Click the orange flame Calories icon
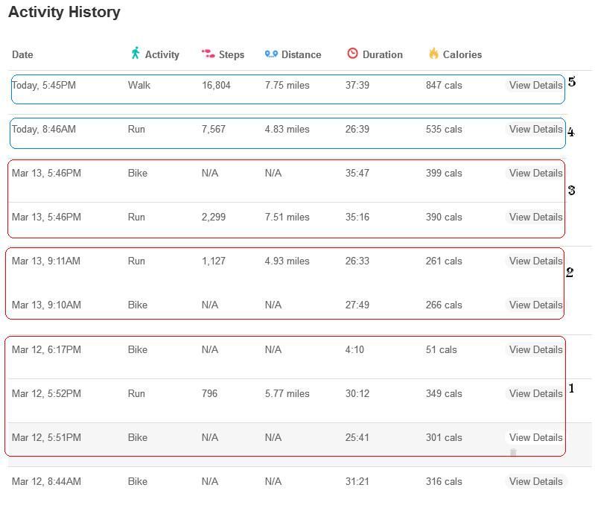Viewport: 595px width, 508px height. [433, 54]
